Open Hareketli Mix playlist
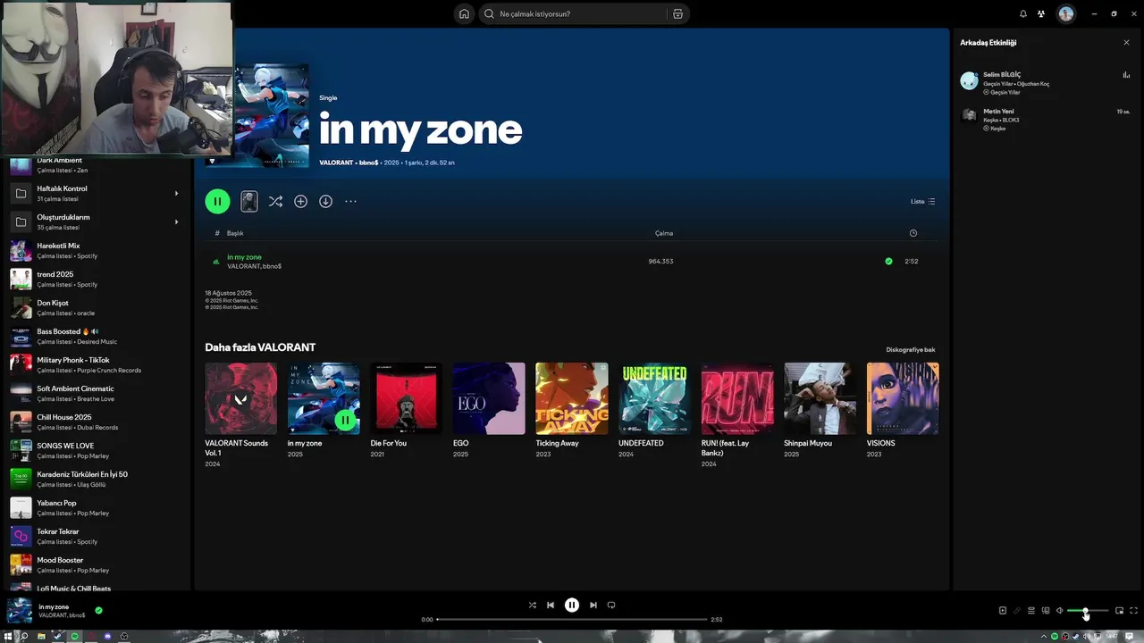Viewport: 1144px width, 643px height. [x=95, y=250]
